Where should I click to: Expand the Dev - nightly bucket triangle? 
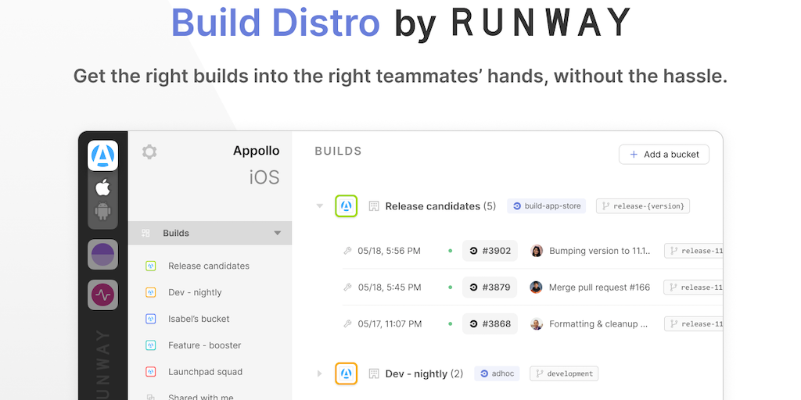pos(320,373)
